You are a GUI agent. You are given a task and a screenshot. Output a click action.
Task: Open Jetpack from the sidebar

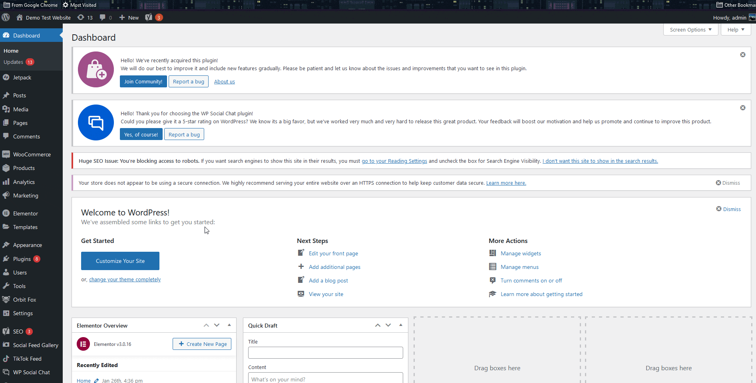[x=22, y=77]
